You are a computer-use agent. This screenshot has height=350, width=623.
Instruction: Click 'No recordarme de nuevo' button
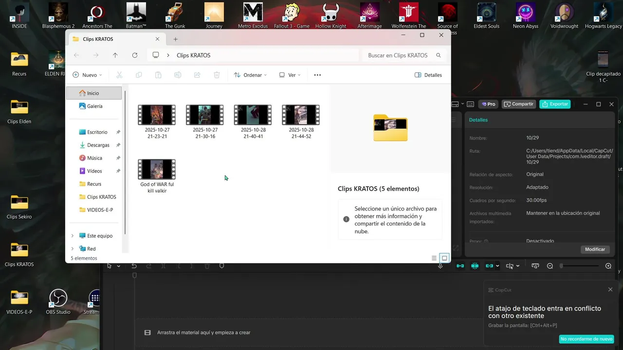pyautogui.click(x=586, y=339)
